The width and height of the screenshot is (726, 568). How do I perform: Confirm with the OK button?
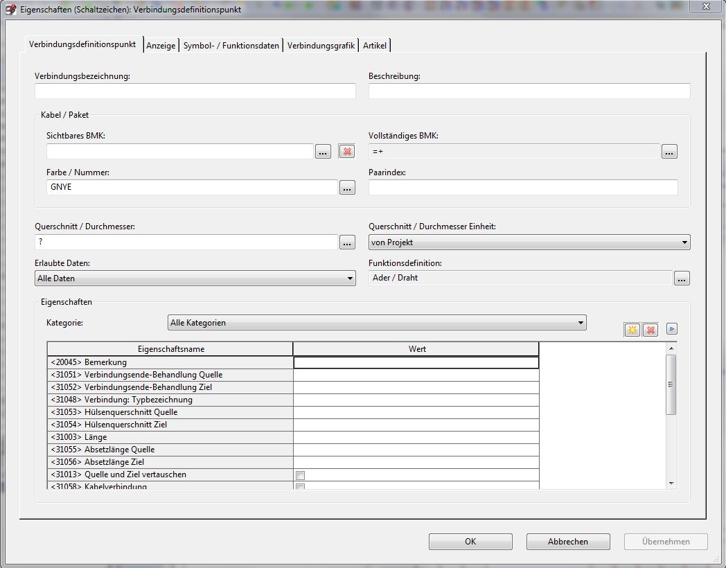pos(470,542)
